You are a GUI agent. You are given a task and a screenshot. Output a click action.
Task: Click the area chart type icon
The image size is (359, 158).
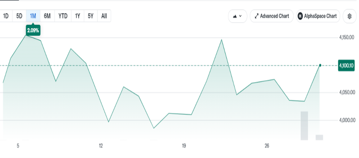[x=235, y=16]
